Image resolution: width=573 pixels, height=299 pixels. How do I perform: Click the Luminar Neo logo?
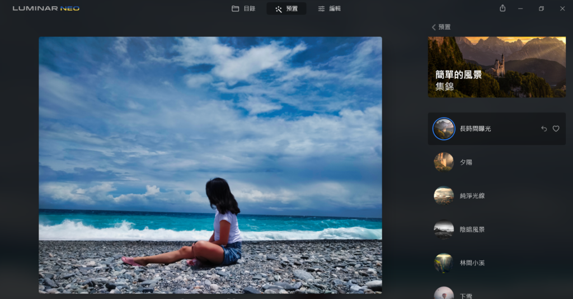tap(46, 8)
